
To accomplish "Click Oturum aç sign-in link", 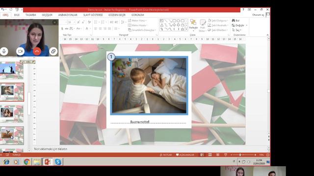I will 258,15.
